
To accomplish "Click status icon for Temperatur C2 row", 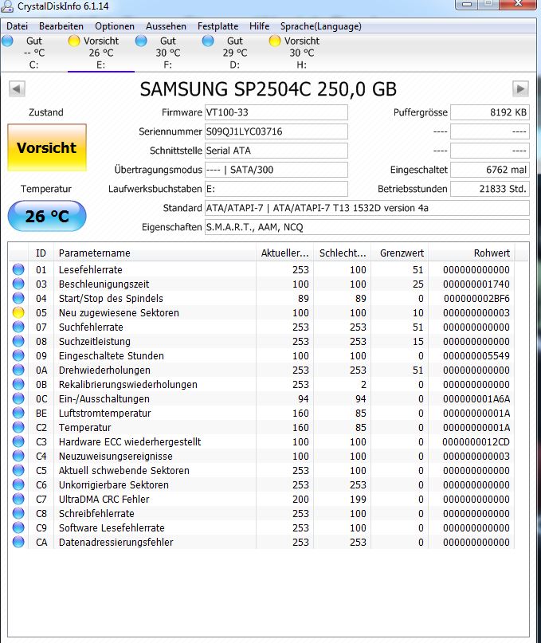I will coord(18,427).
